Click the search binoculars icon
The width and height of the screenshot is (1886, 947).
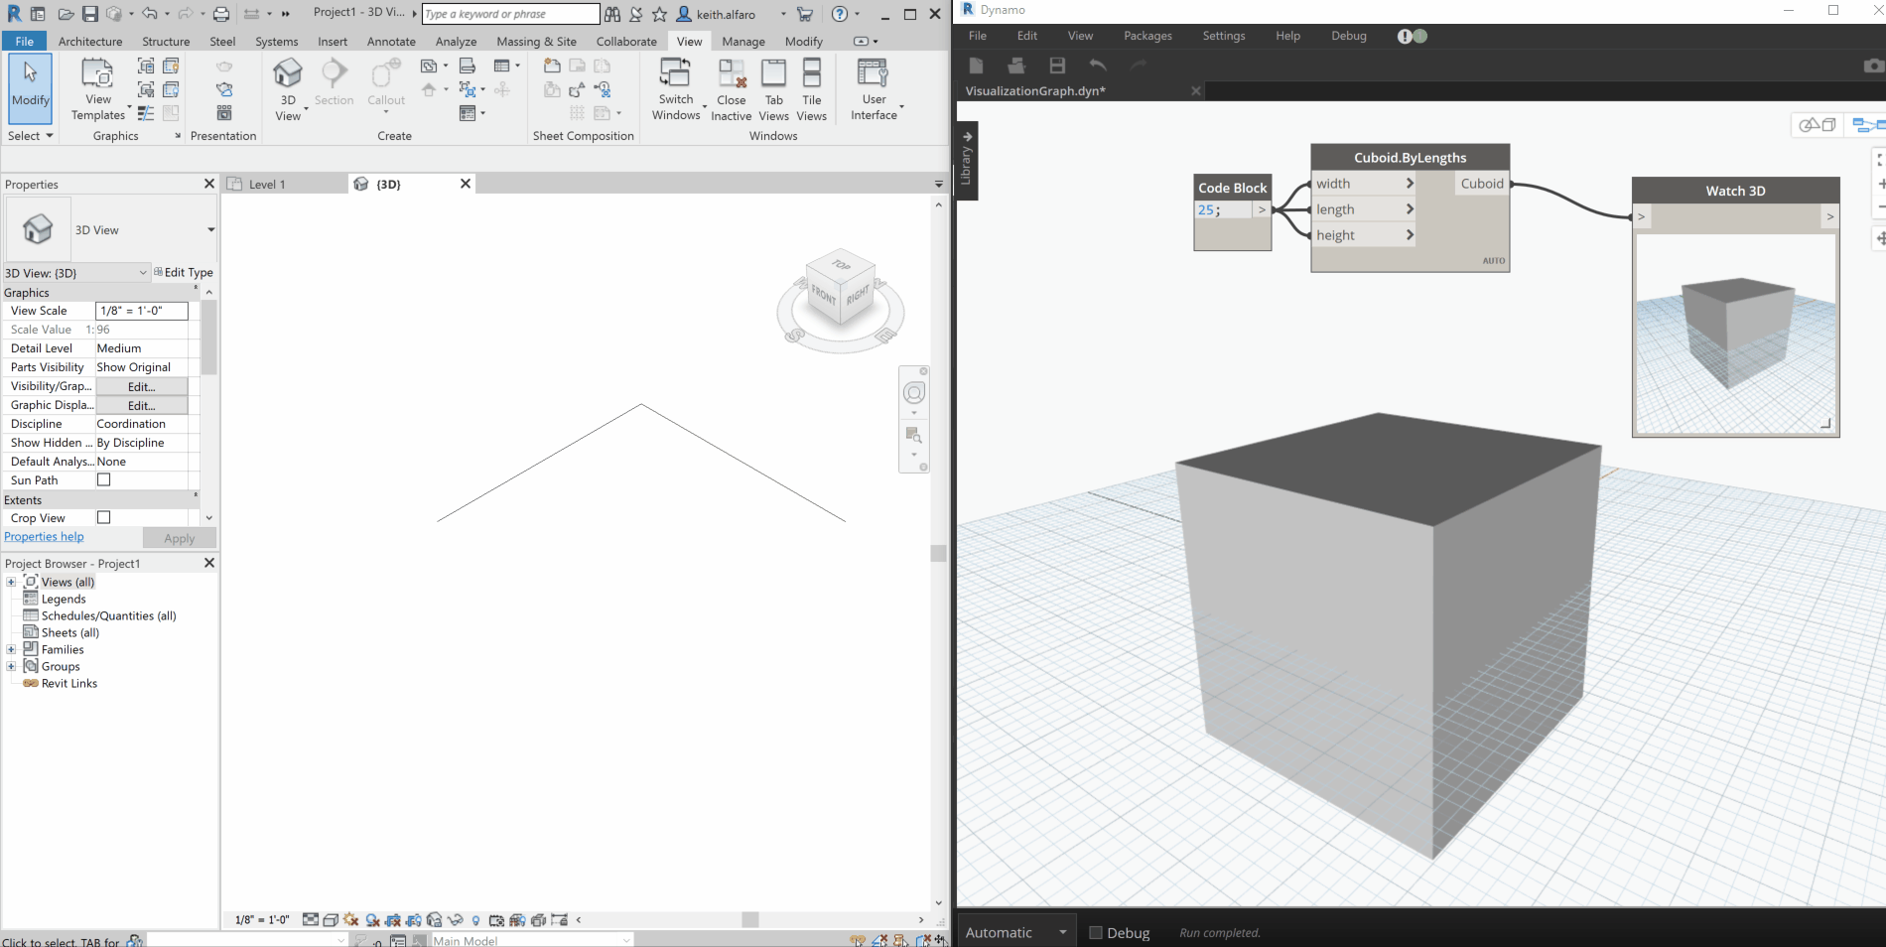(x=612, y=14)
